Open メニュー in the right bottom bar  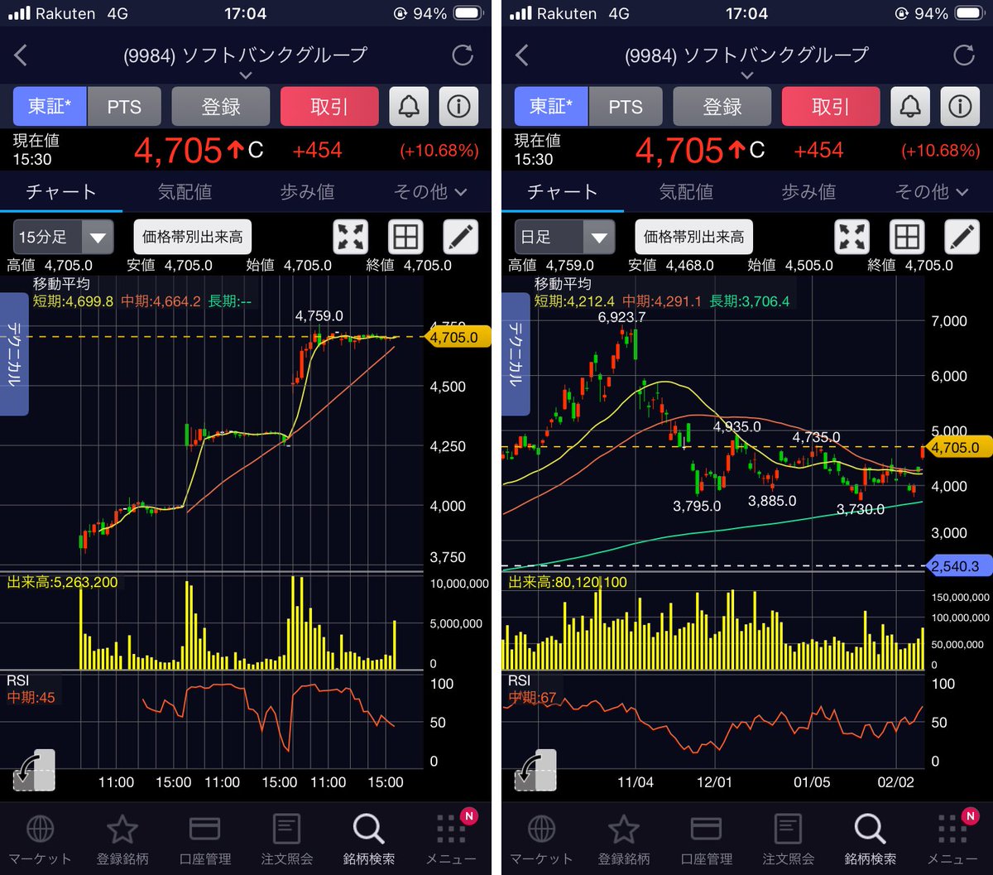[x=953, y=839]
